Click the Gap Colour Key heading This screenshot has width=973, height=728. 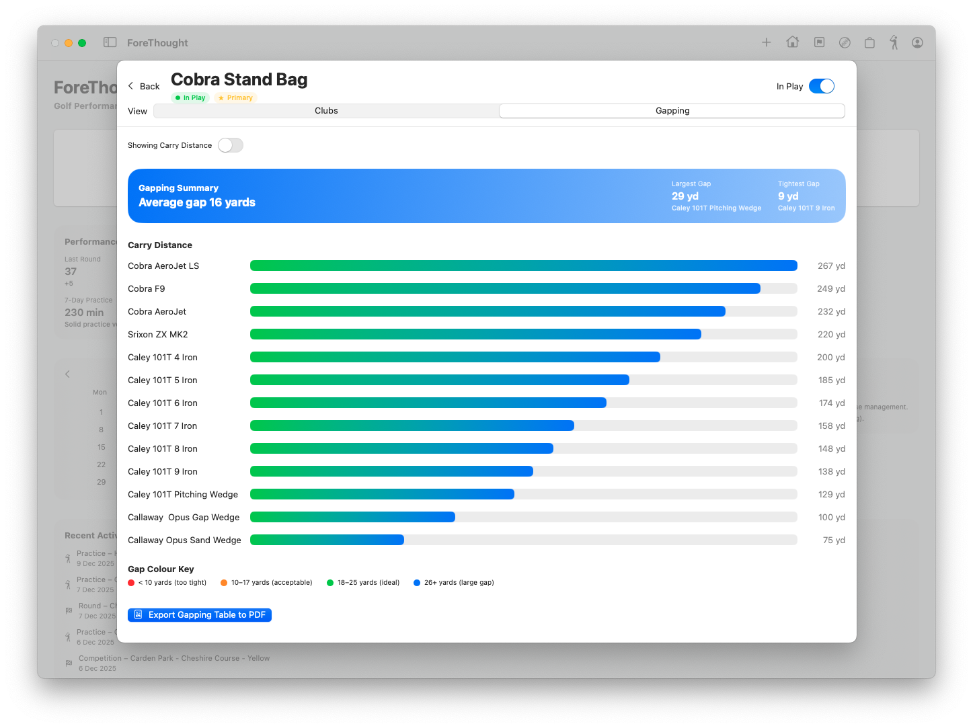pyautogui.click(x=161, y=569)
